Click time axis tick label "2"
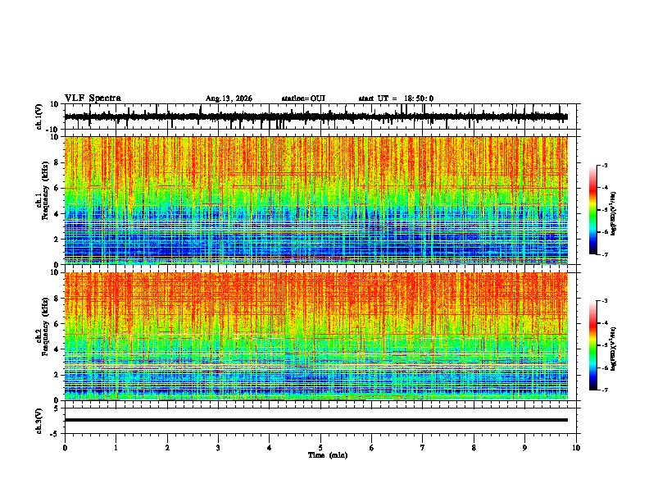This screenshot has width=649, height=502. 167,448
